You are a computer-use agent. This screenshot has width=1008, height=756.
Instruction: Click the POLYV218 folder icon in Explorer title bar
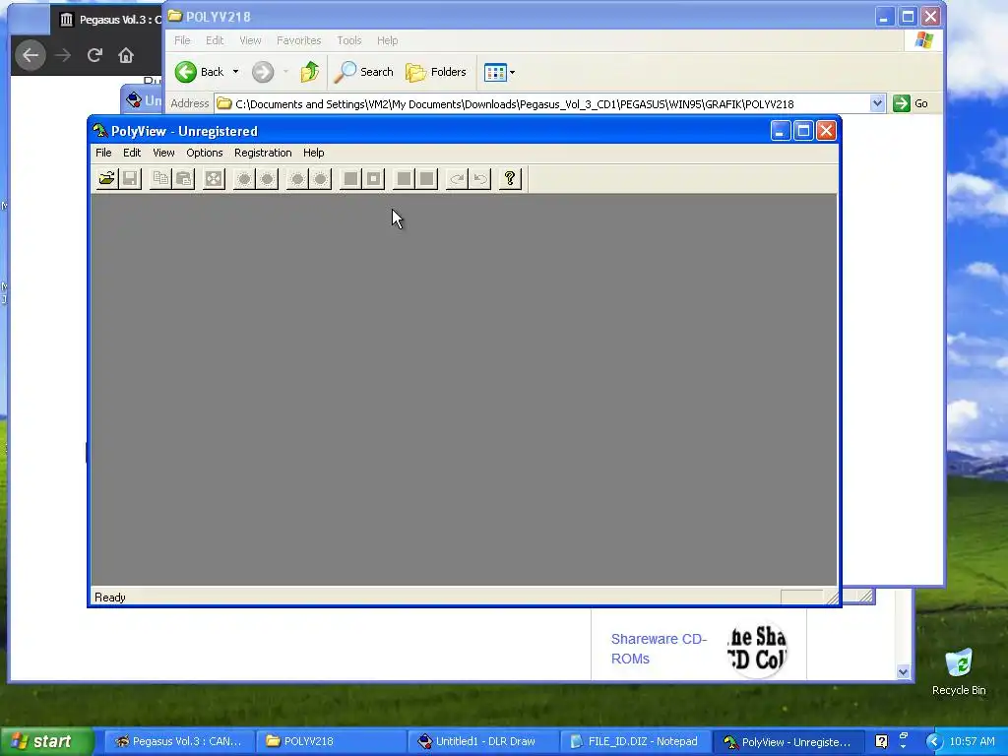click(175, 16)
